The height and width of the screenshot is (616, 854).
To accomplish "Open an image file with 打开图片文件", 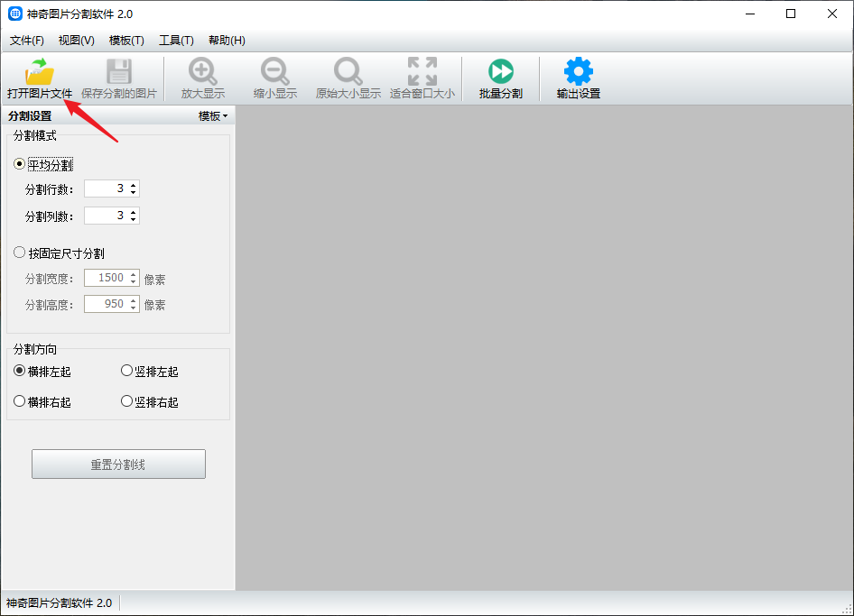I will tap(39, 78).
